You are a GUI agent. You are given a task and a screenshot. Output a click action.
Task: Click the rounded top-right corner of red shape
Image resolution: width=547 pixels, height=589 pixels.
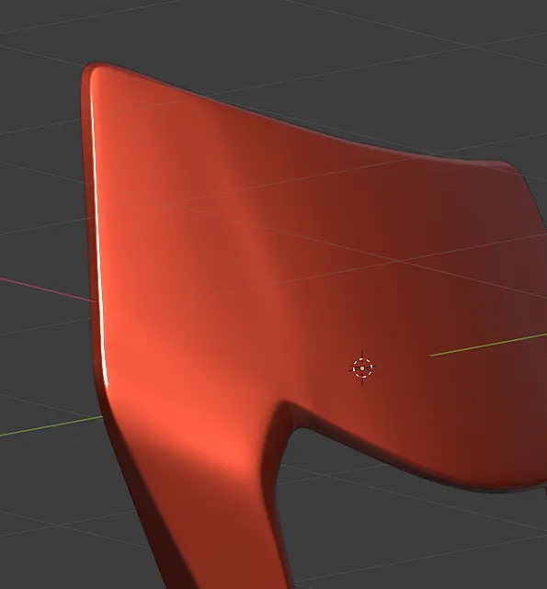pos(511,167)
